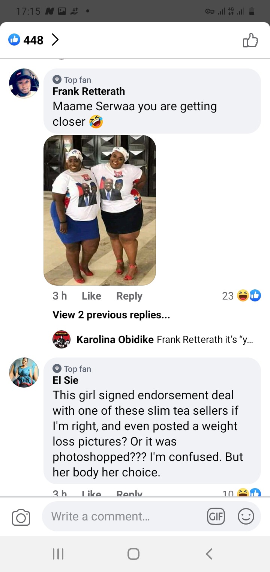Tap the thumbs-up like icon at top right
Viewport: 270px width, 572px height.
coord(250,40)
